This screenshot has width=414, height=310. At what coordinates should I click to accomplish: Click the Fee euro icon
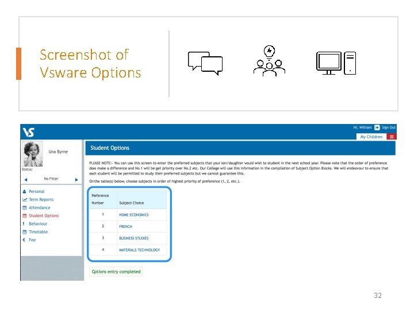click(x=24, y=240)
